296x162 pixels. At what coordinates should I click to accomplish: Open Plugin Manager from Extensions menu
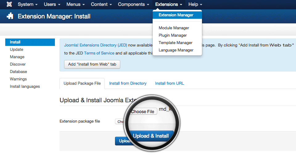tap(173, 35)
